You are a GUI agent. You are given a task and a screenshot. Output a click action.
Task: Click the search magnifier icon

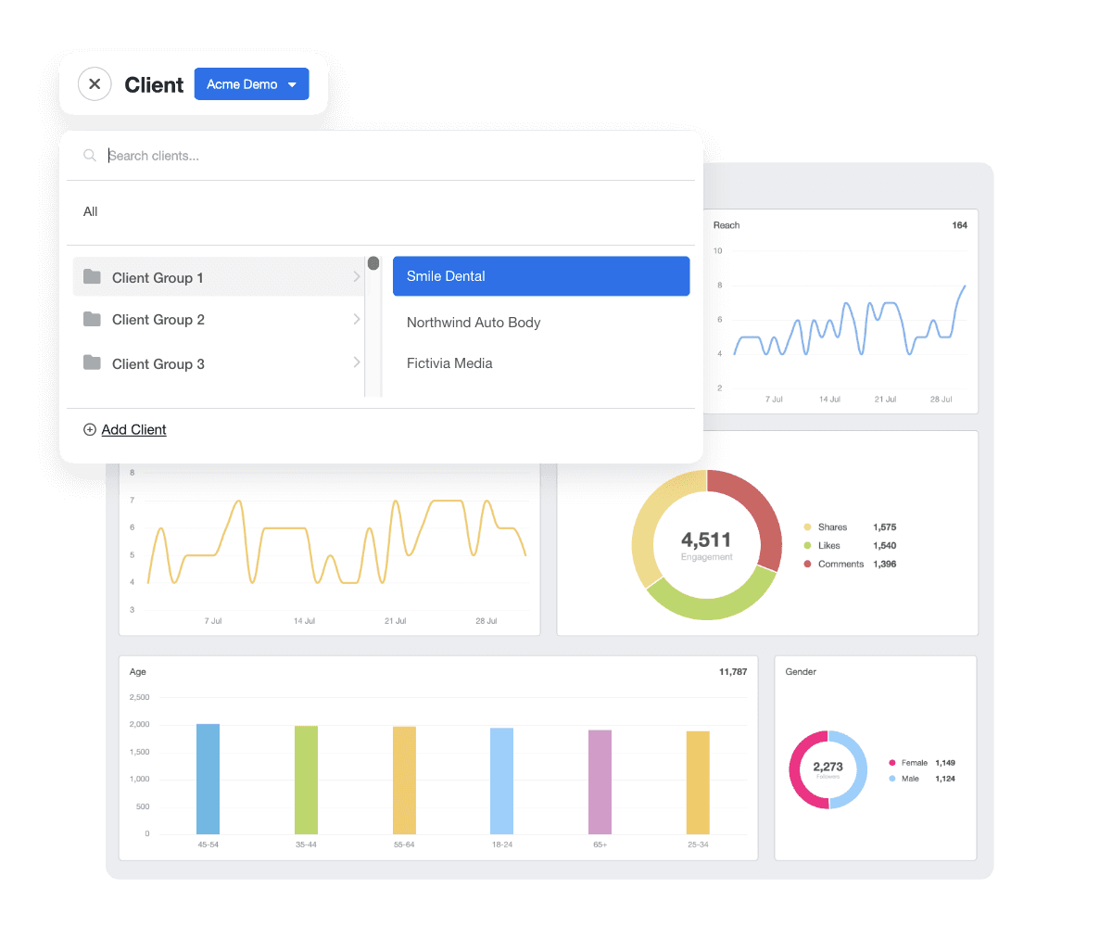pyautogui.click(x=89, y=155)
